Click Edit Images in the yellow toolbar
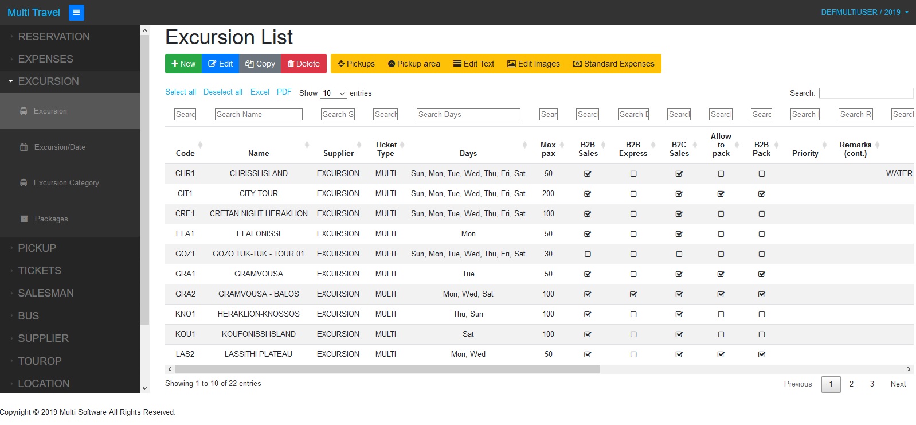Screen dimensions: 916x425 click(x=533, y=64)
